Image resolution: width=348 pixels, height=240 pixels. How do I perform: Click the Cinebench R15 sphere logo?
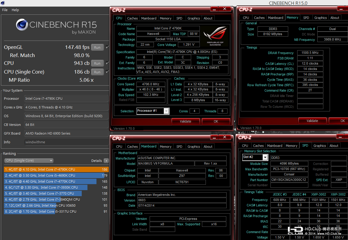click(x=22, y=25)
